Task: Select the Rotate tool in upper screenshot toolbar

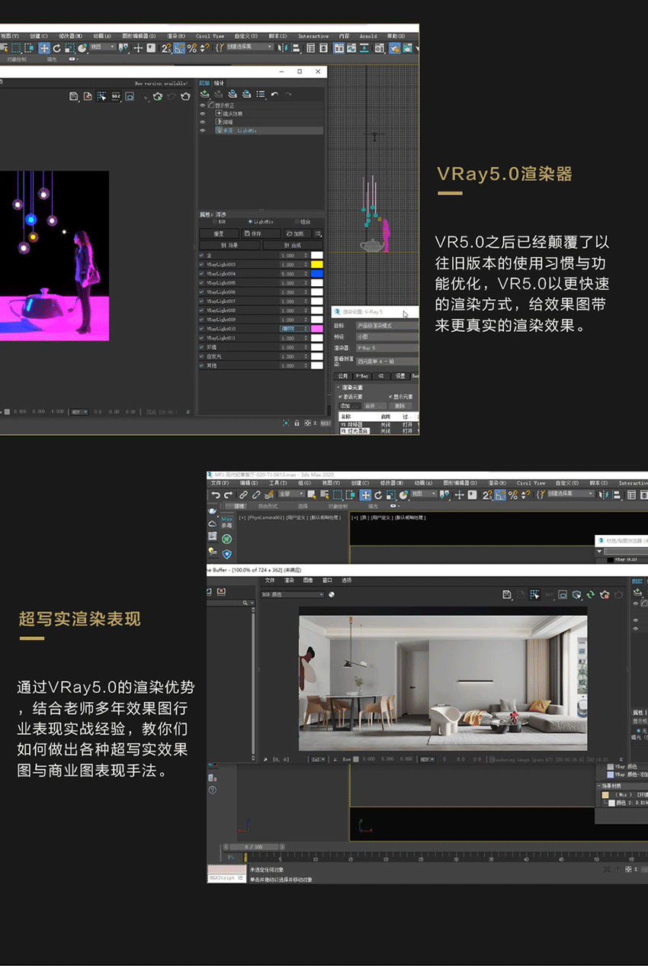Action: tap(56, 48)
